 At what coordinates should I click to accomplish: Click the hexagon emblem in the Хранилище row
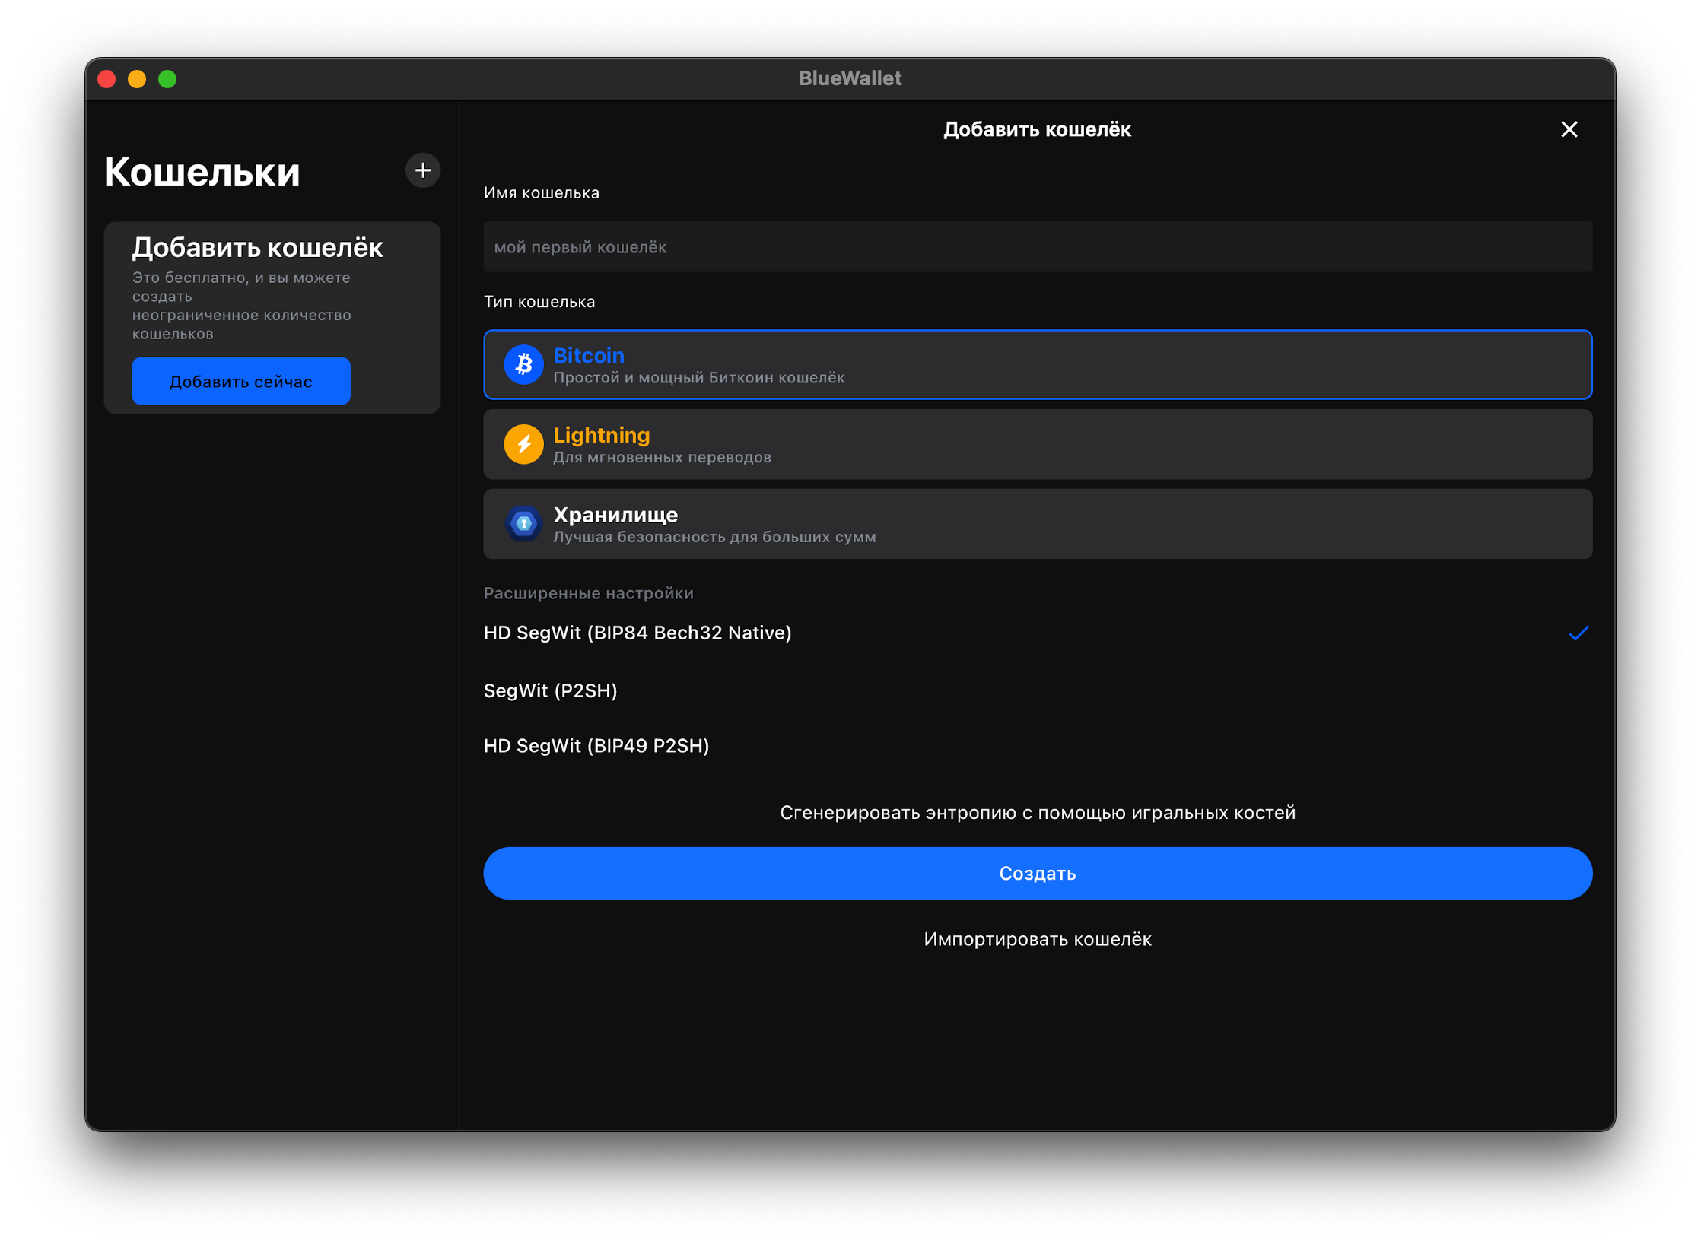(x=523, y=523)
